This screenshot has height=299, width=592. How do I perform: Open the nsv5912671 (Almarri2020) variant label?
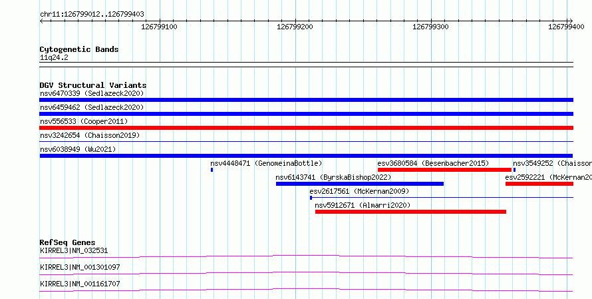tap(363, 205)
